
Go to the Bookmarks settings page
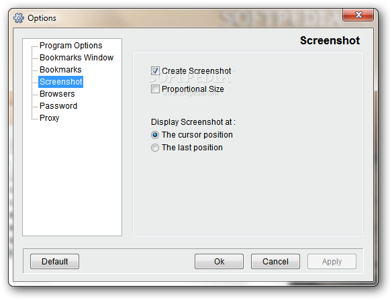pyautogui.click(x=60, y=70)
